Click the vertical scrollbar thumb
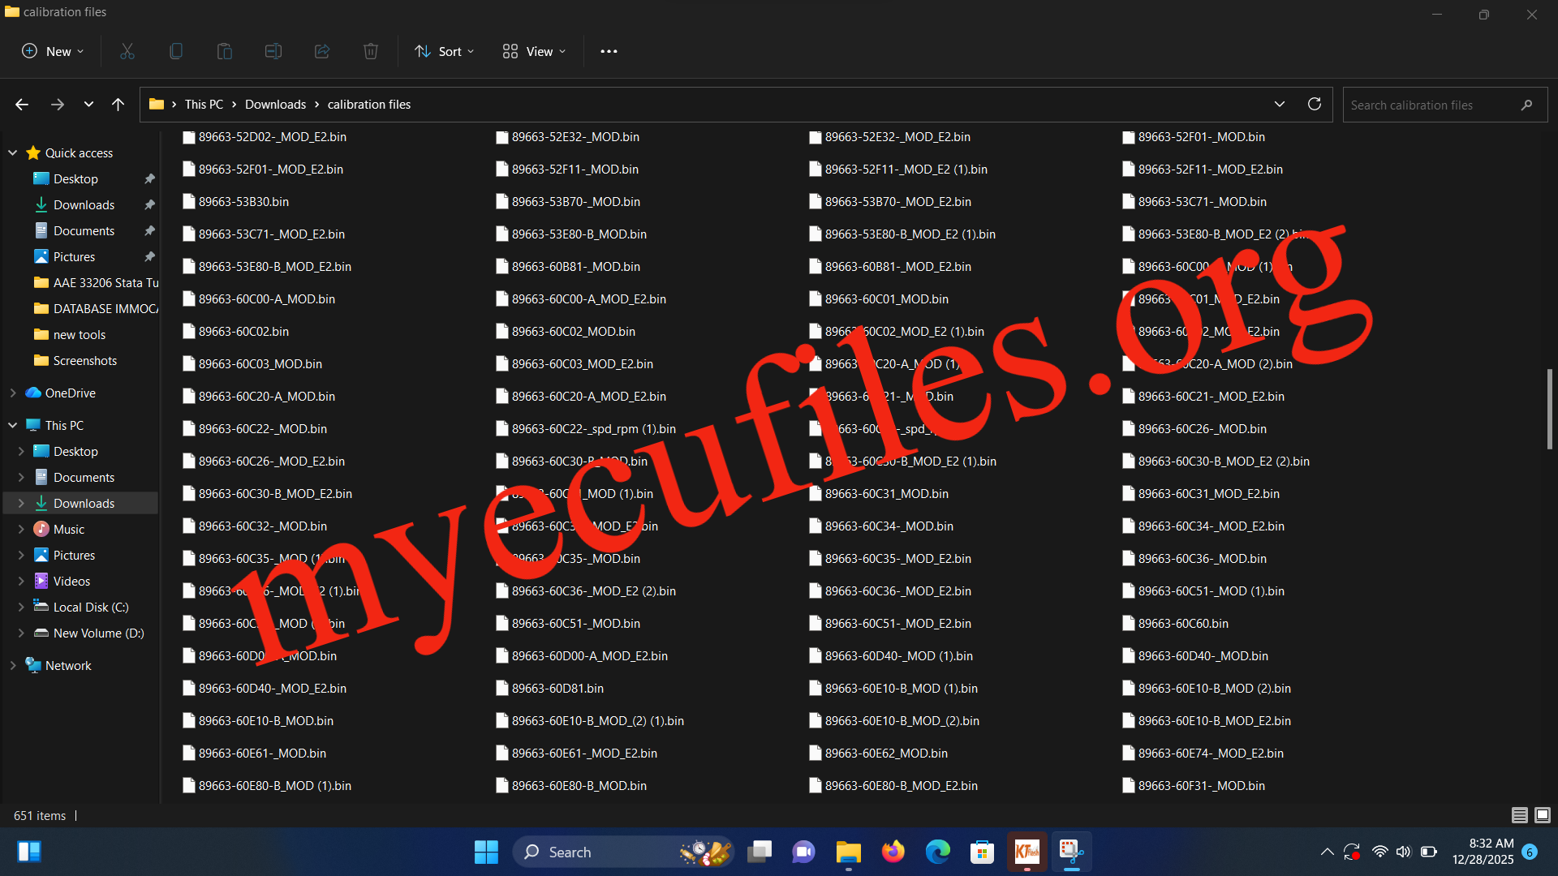1558x876 pixels. [1549, 410]
